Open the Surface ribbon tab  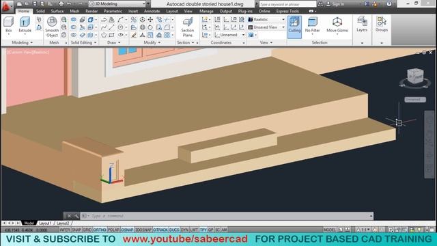click(x=57, y=11)
